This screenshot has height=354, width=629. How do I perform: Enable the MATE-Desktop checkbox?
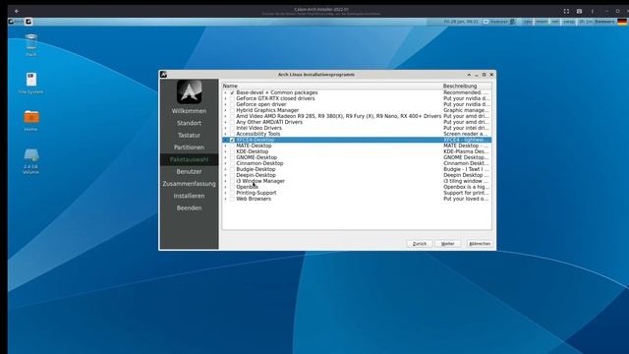(x=232, y=146)
